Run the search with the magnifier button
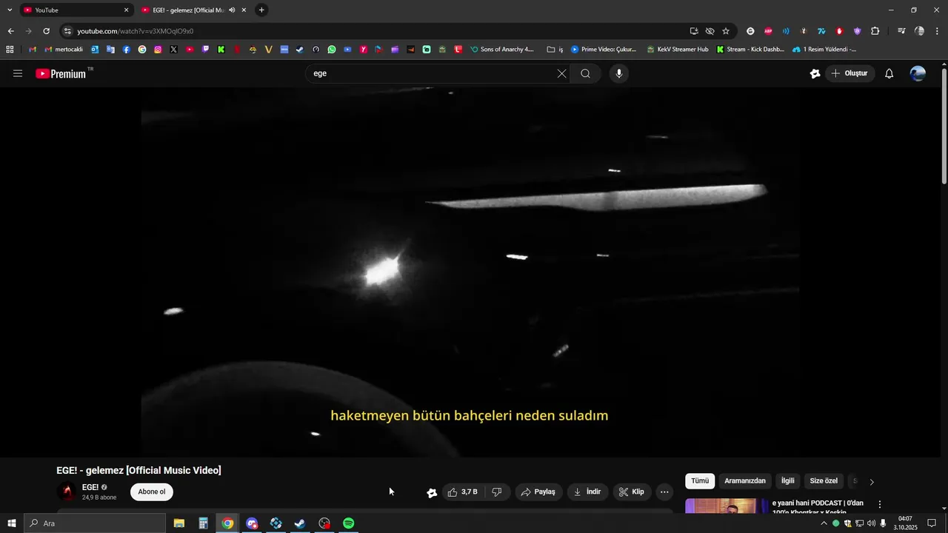Screen dimensions: 948x533 coord(586,73)
